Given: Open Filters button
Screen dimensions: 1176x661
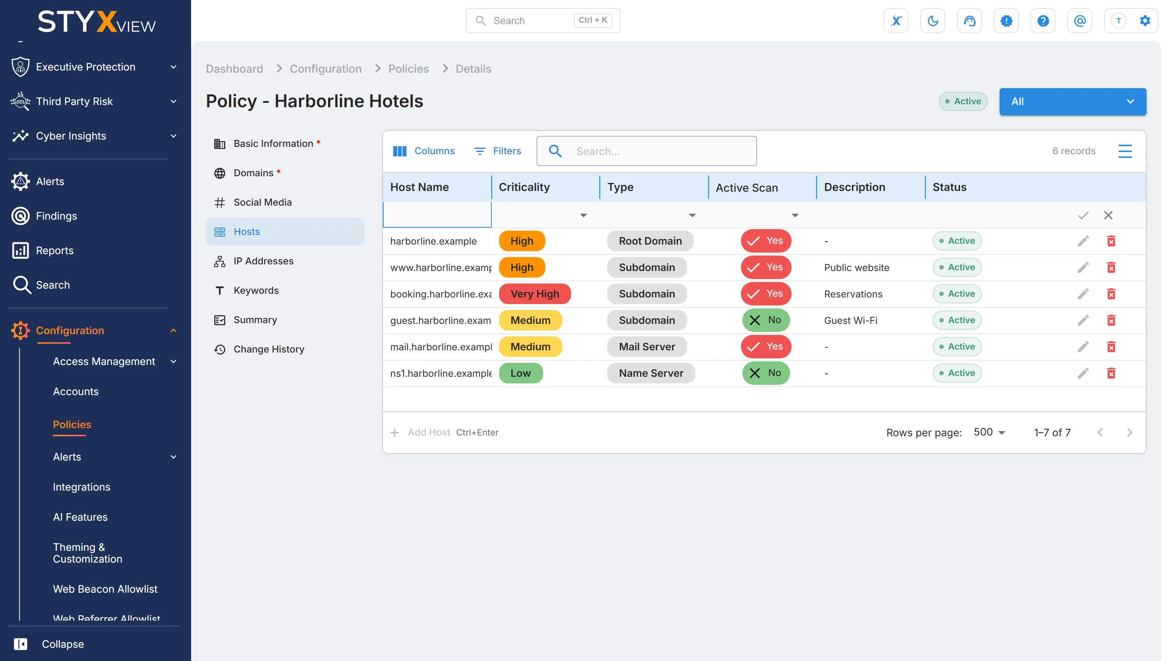Looking at the screenshot, I should click(x=498, y=151).
